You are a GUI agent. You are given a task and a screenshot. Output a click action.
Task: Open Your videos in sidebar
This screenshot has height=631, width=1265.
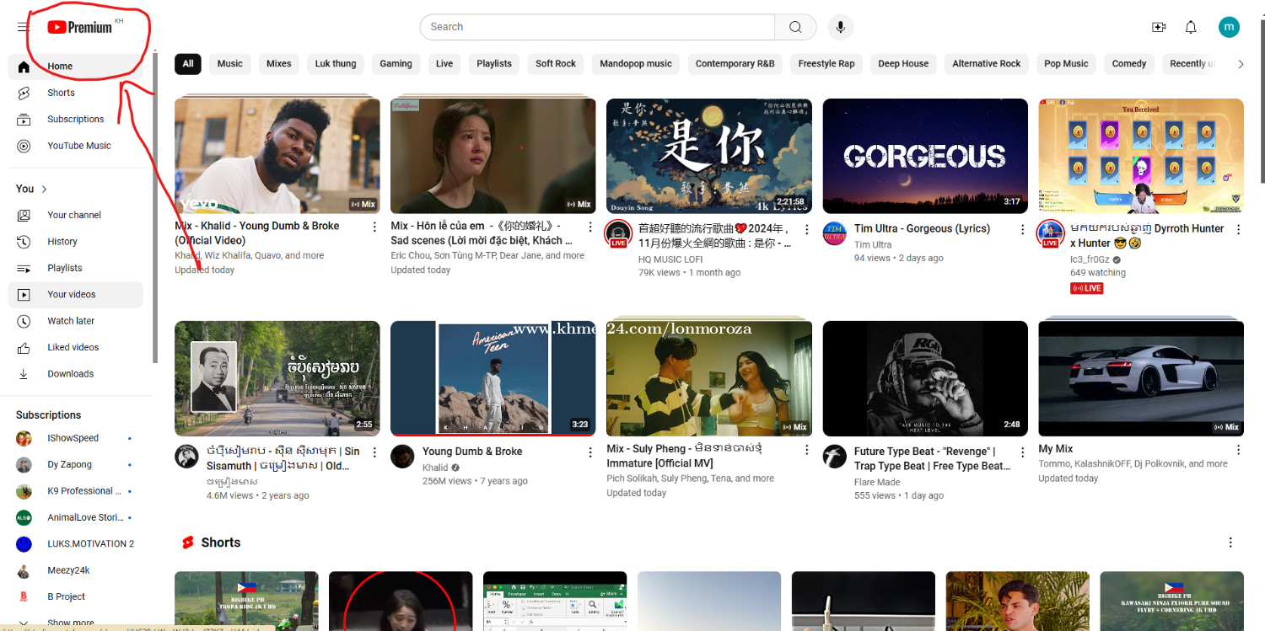coord(75,295)
